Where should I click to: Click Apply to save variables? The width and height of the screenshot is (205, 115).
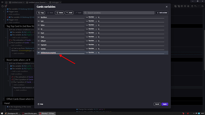coord(165,104)
